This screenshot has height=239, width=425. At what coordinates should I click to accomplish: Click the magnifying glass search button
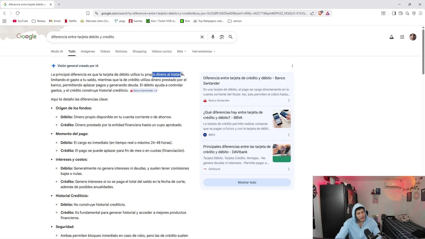(230, 37)
